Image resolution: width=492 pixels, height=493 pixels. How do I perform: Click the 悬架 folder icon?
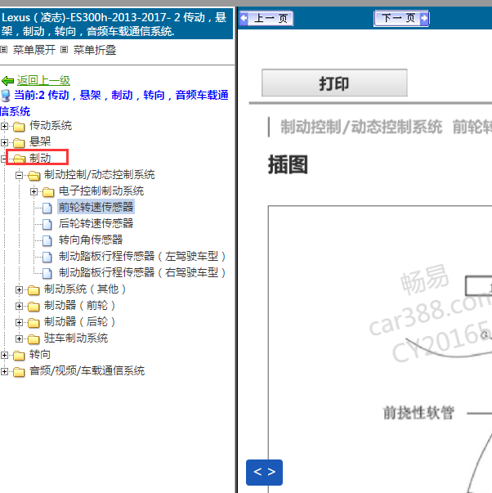click(19, 143)
